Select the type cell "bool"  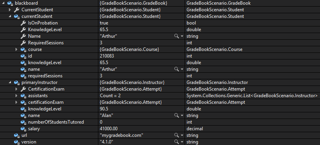[191, 23]
